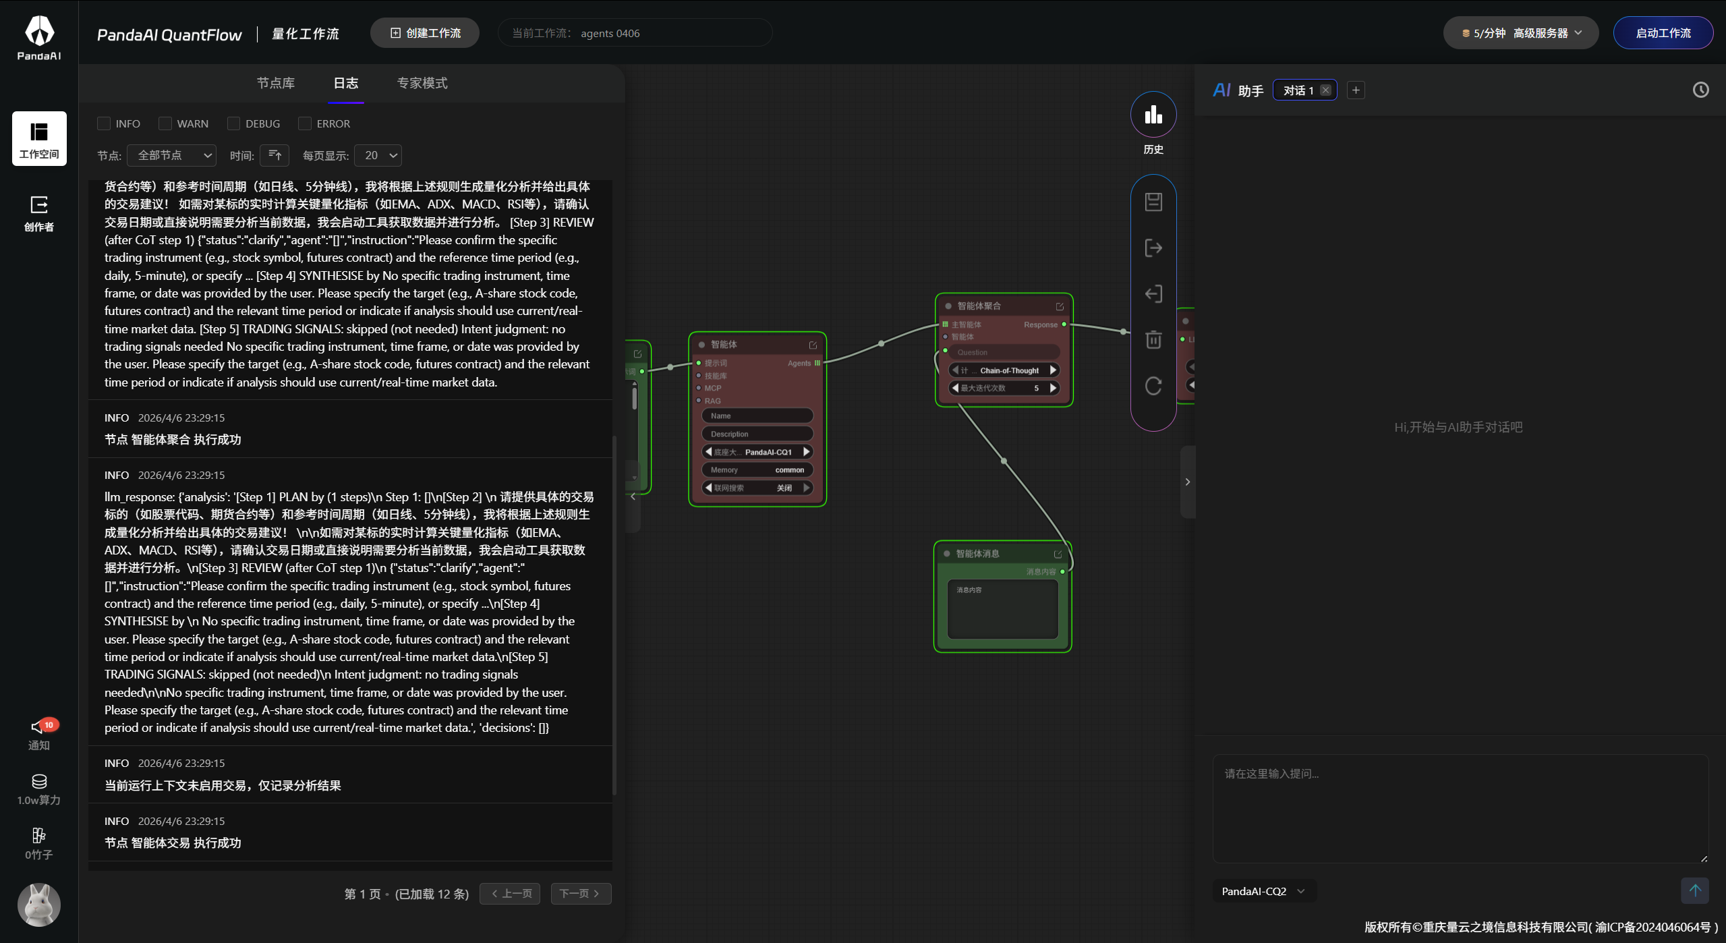The image size is (1726, 943).
Task: Open the 智能体 node edit icon
Action: (x=813, y=345)
